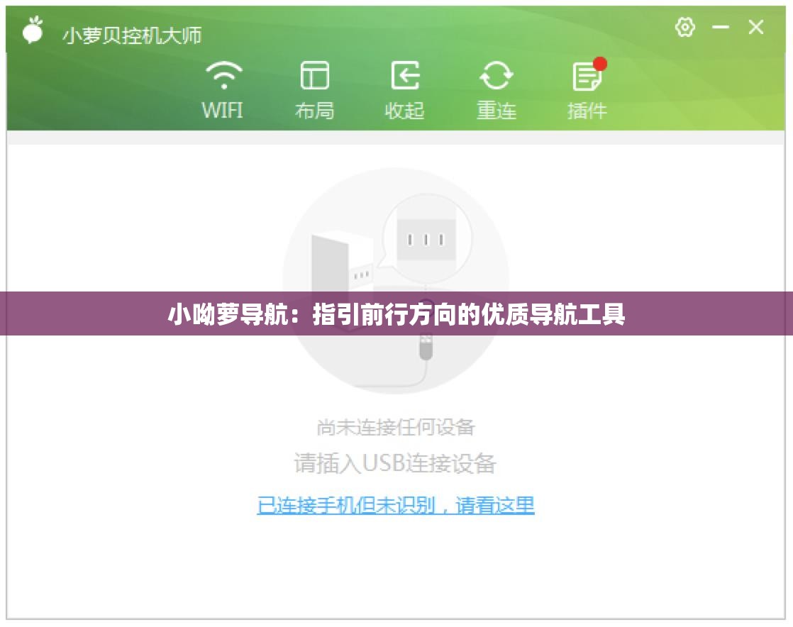Image resolution: width=793 pixels, height=627 pixels.
Task: Click the 重连 toolbar label
Action: 497,111
